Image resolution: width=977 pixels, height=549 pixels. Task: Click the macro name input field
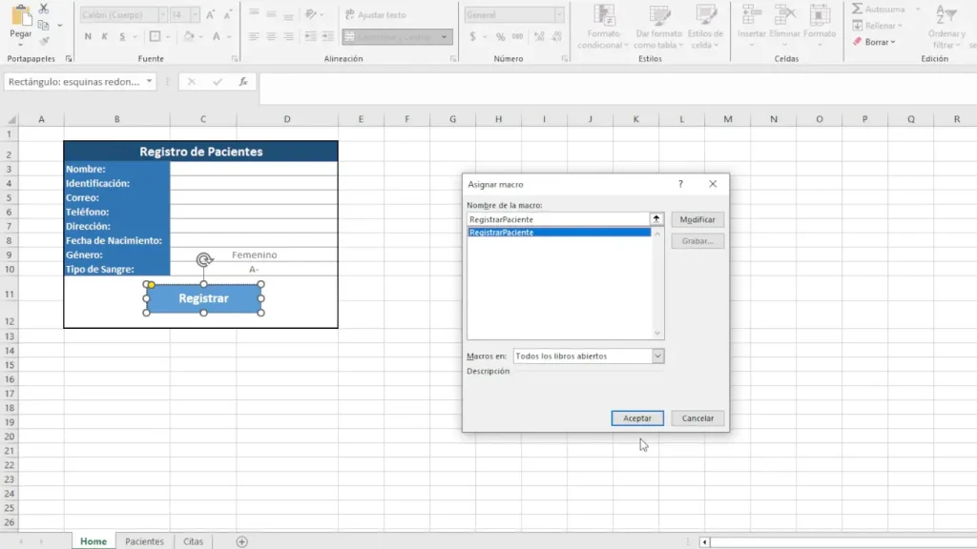pos(557,219)
